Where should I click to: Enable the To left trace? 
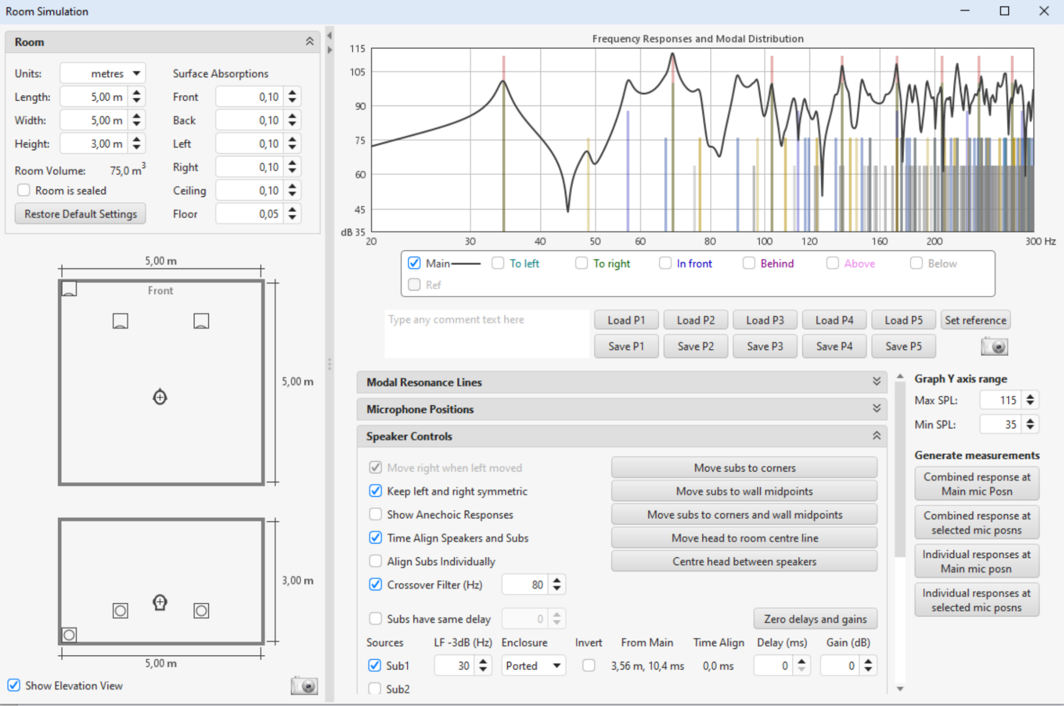click(x=498, y=263)
